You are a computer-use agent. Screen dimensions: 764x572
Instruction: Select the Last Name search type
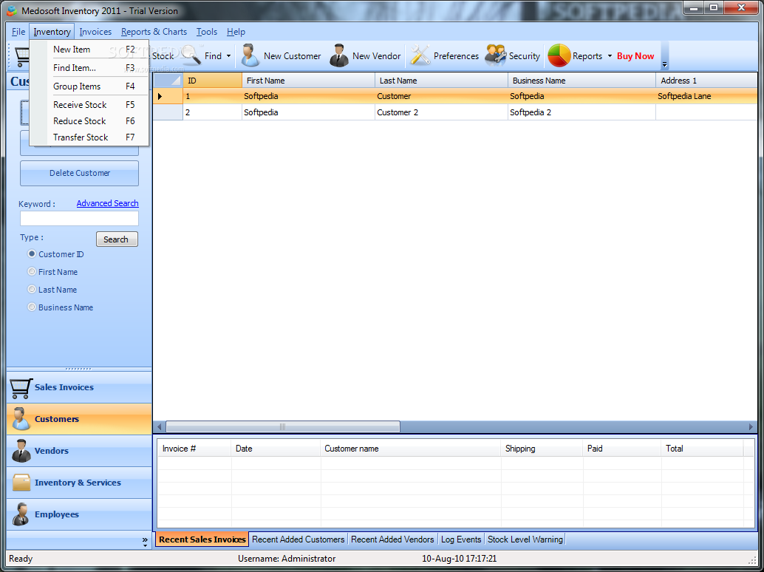(32, 290)
